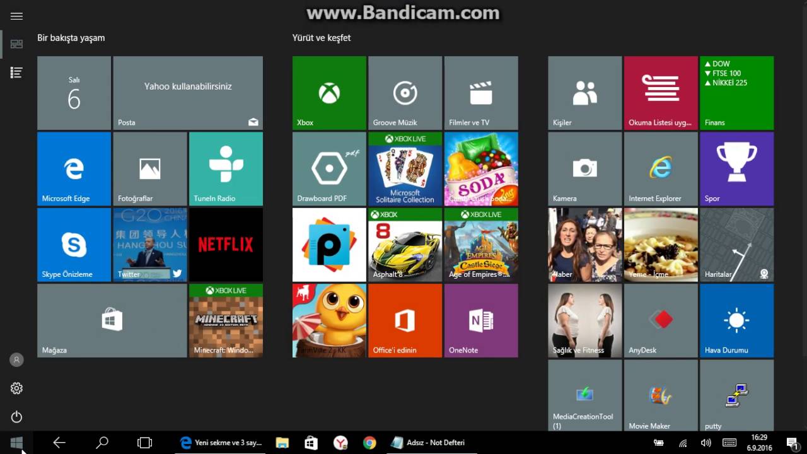Image resolution: width=807 pixels, height=454 pixels.
Task: Launch the Kamera tile
Action: pyautogui.click(x=584, y=168)
